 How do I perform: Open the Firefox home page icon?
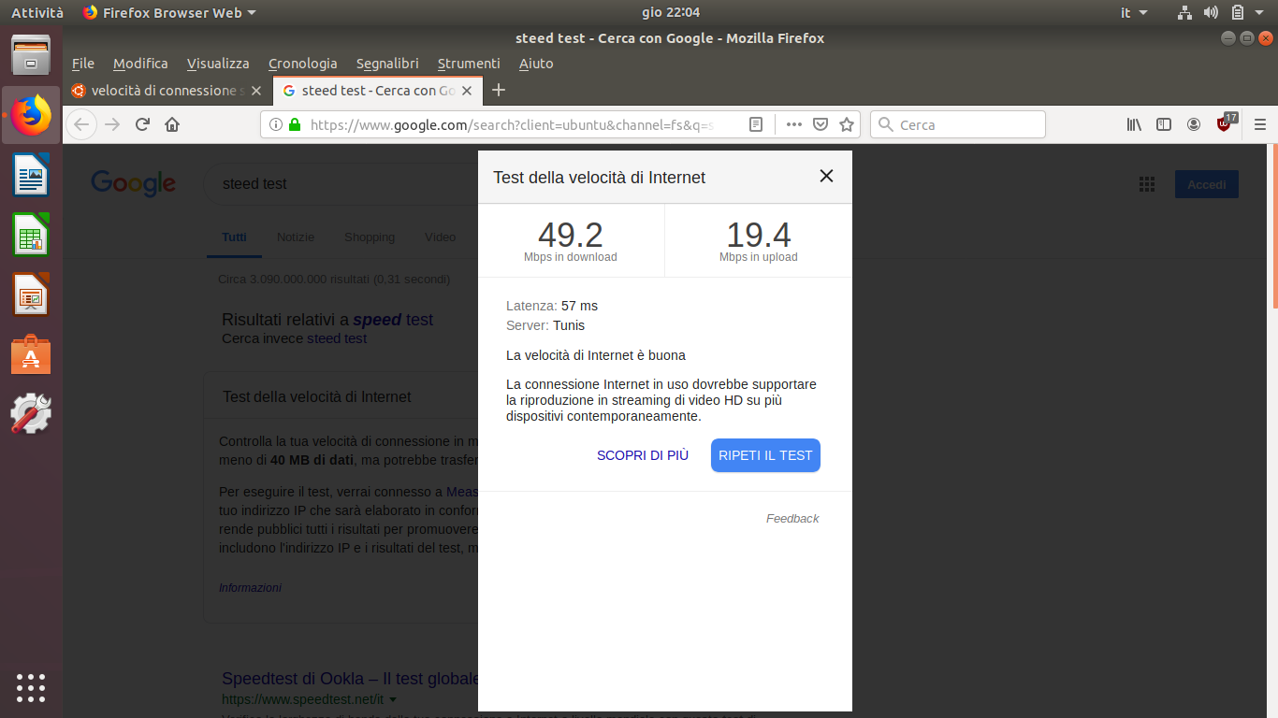[x=172, y=124]
